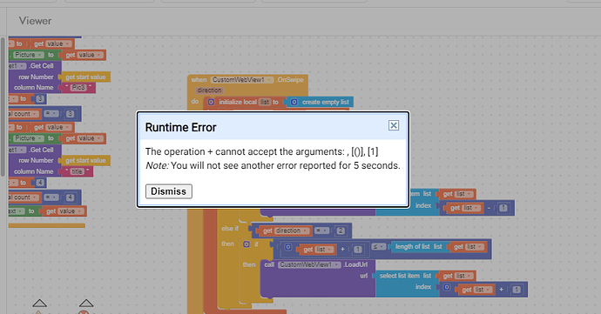The height and width of the screenshot is (314, 601).
Task: Edit the "Pic3" text string block
Action: coord(78,87)
